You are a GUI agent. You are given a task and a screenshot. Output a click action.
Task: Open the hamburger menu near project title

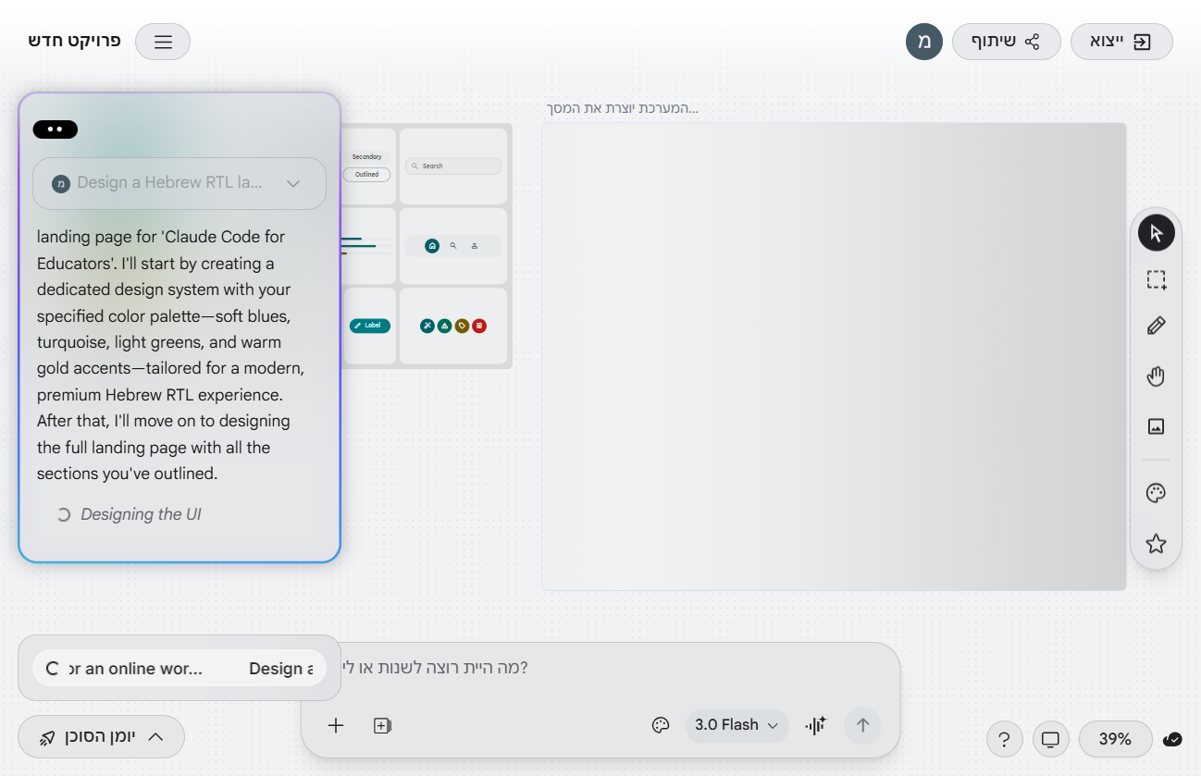(163, 42)
